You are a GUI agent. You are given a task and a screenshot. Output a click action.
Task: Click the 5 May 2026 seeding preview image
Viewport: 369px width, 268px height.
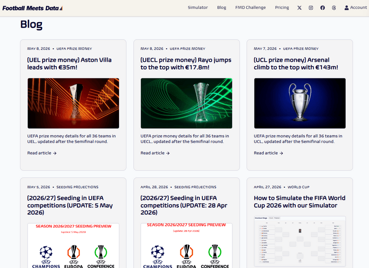click(73, 245)
